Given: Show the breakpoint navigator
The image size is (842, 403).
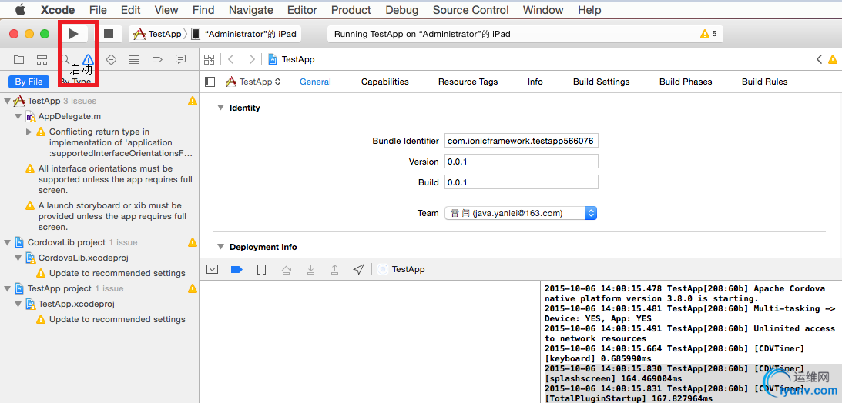Looking at the screenshot, I should [x=157, y=59].
